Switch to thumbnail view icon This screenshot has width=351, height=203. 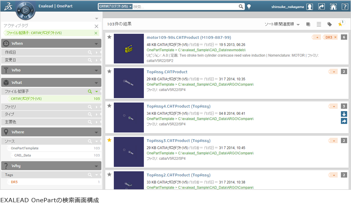[x=308, y=24]
